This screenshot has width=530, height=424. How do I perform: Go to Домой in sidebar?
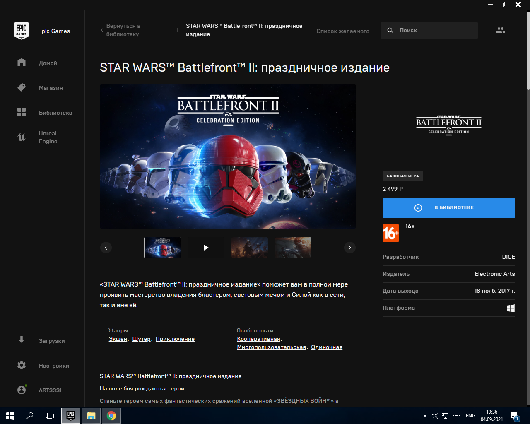point(48,63)
